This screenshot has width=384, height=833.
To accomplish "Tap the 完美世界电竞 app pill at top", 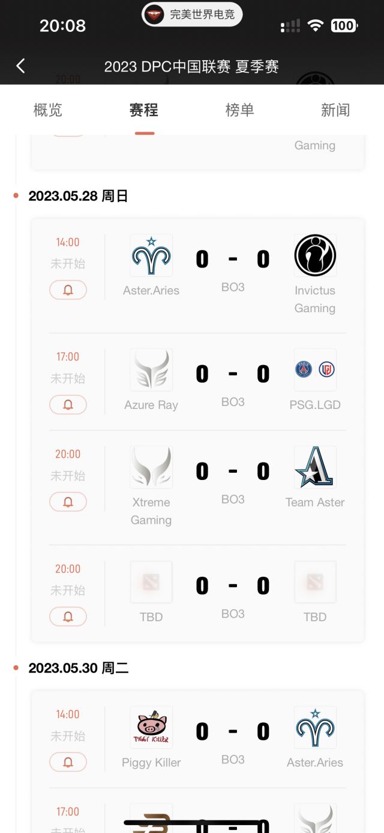I will click(192, 14).
